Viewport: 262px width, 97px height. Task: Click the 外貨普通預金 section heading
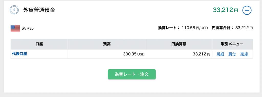pos(39,10)
